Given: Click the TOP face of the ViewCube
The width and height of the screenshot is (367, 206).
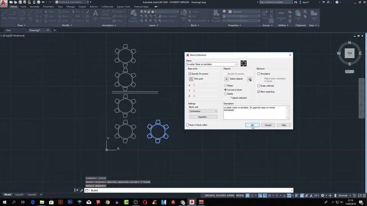Looking at the screenshot, I should 349,53.
